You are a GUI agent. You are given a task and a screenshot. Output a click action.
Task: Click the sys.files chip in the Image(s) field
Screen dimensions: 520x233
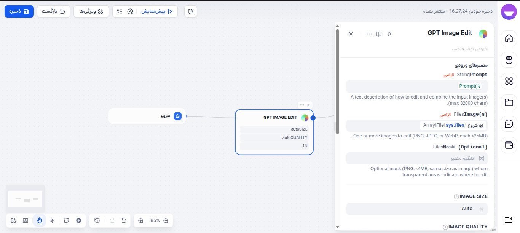pos(455,125)
